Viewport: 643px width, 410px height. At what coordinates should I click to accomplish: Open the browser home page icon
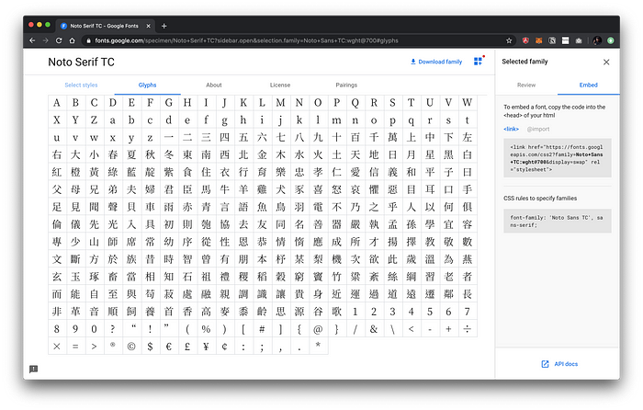[x=73, y=40]
